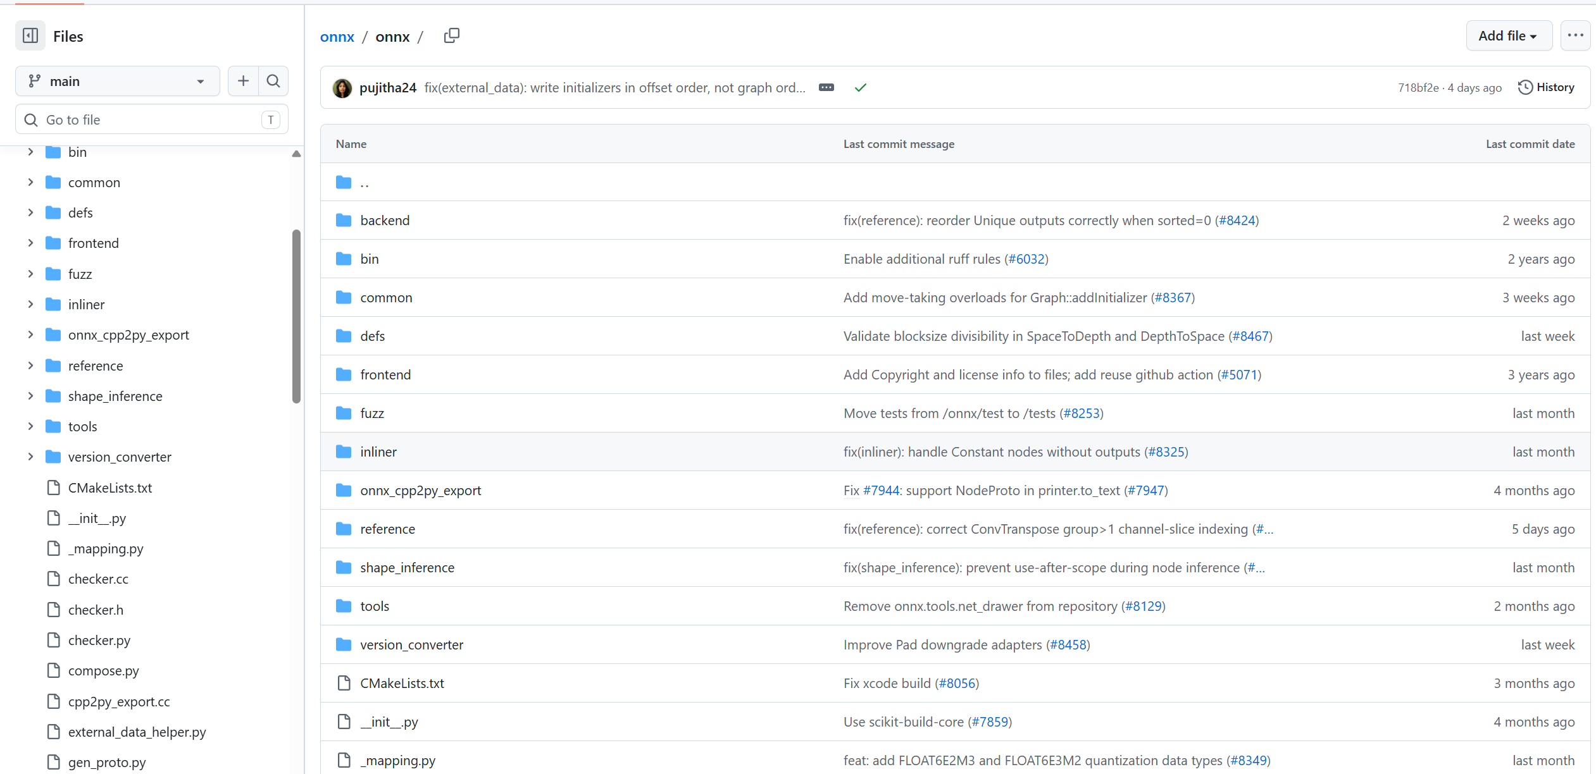Image resolution: width=1596 pixels, height=774 pixels.
Task: Open the main branch dropdown
Action: pos(117,81)
